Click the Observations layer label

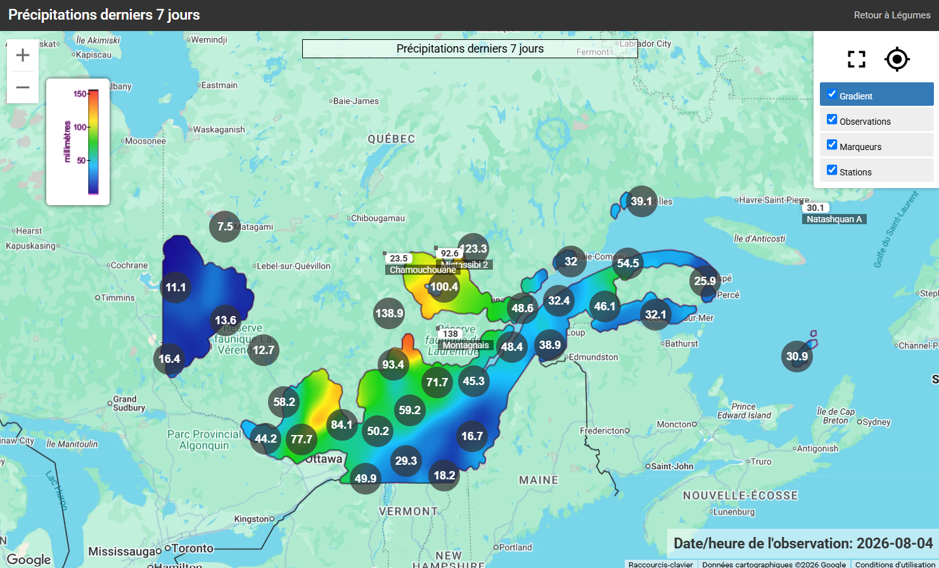click(x=865, y=122)
